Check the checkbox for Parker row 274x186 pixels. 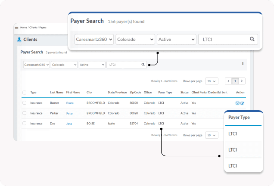25,113
